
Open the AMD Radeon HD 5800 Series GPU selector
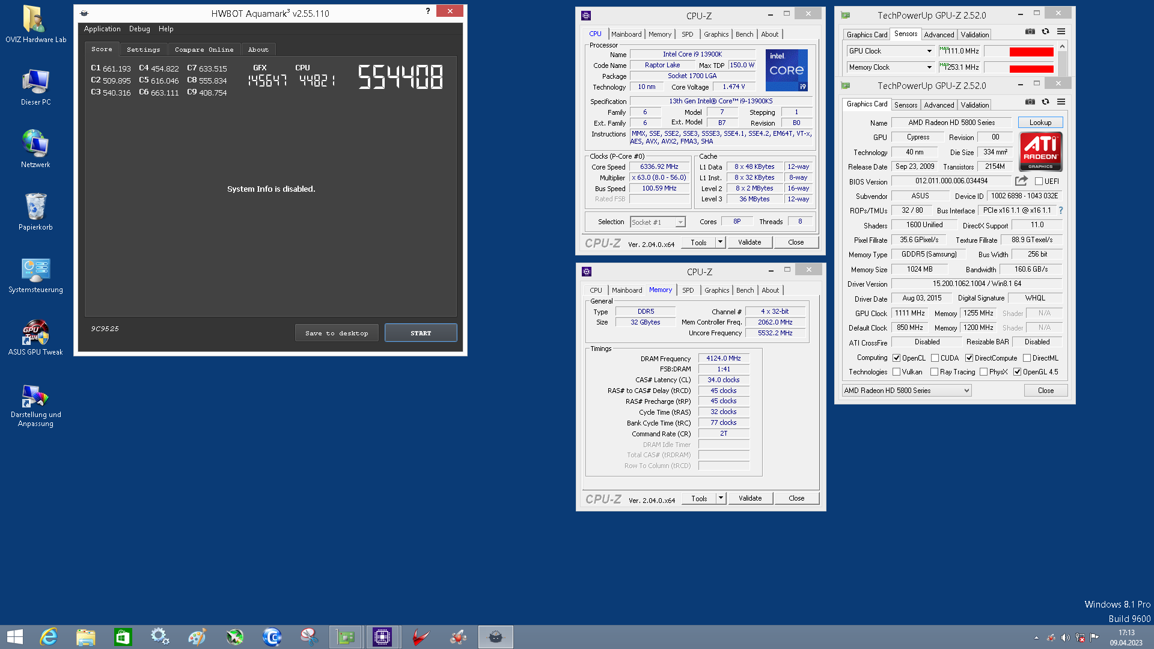906,390
